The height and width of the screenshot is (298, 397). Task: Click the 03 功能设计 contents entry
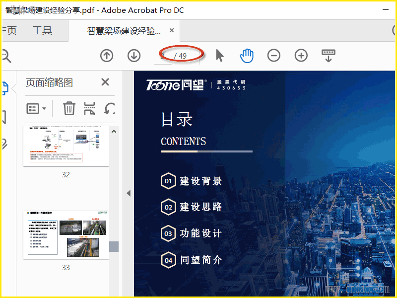[192, 233]
